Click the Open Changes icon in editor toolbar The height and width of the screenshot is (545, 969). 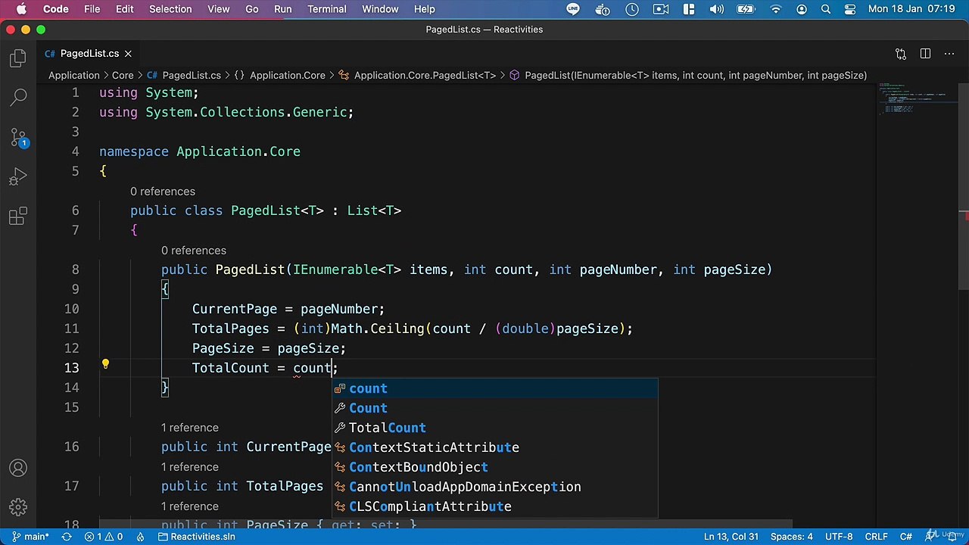[x=901, y=54]
